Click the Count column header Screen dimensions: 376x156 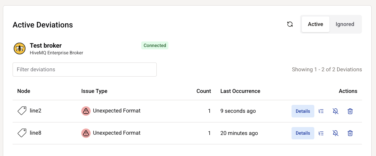[x=203, y=91]
